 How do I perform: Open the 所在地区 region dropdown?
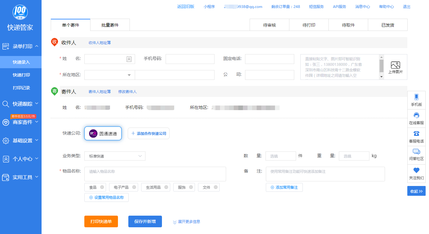(x=109, y=75)
